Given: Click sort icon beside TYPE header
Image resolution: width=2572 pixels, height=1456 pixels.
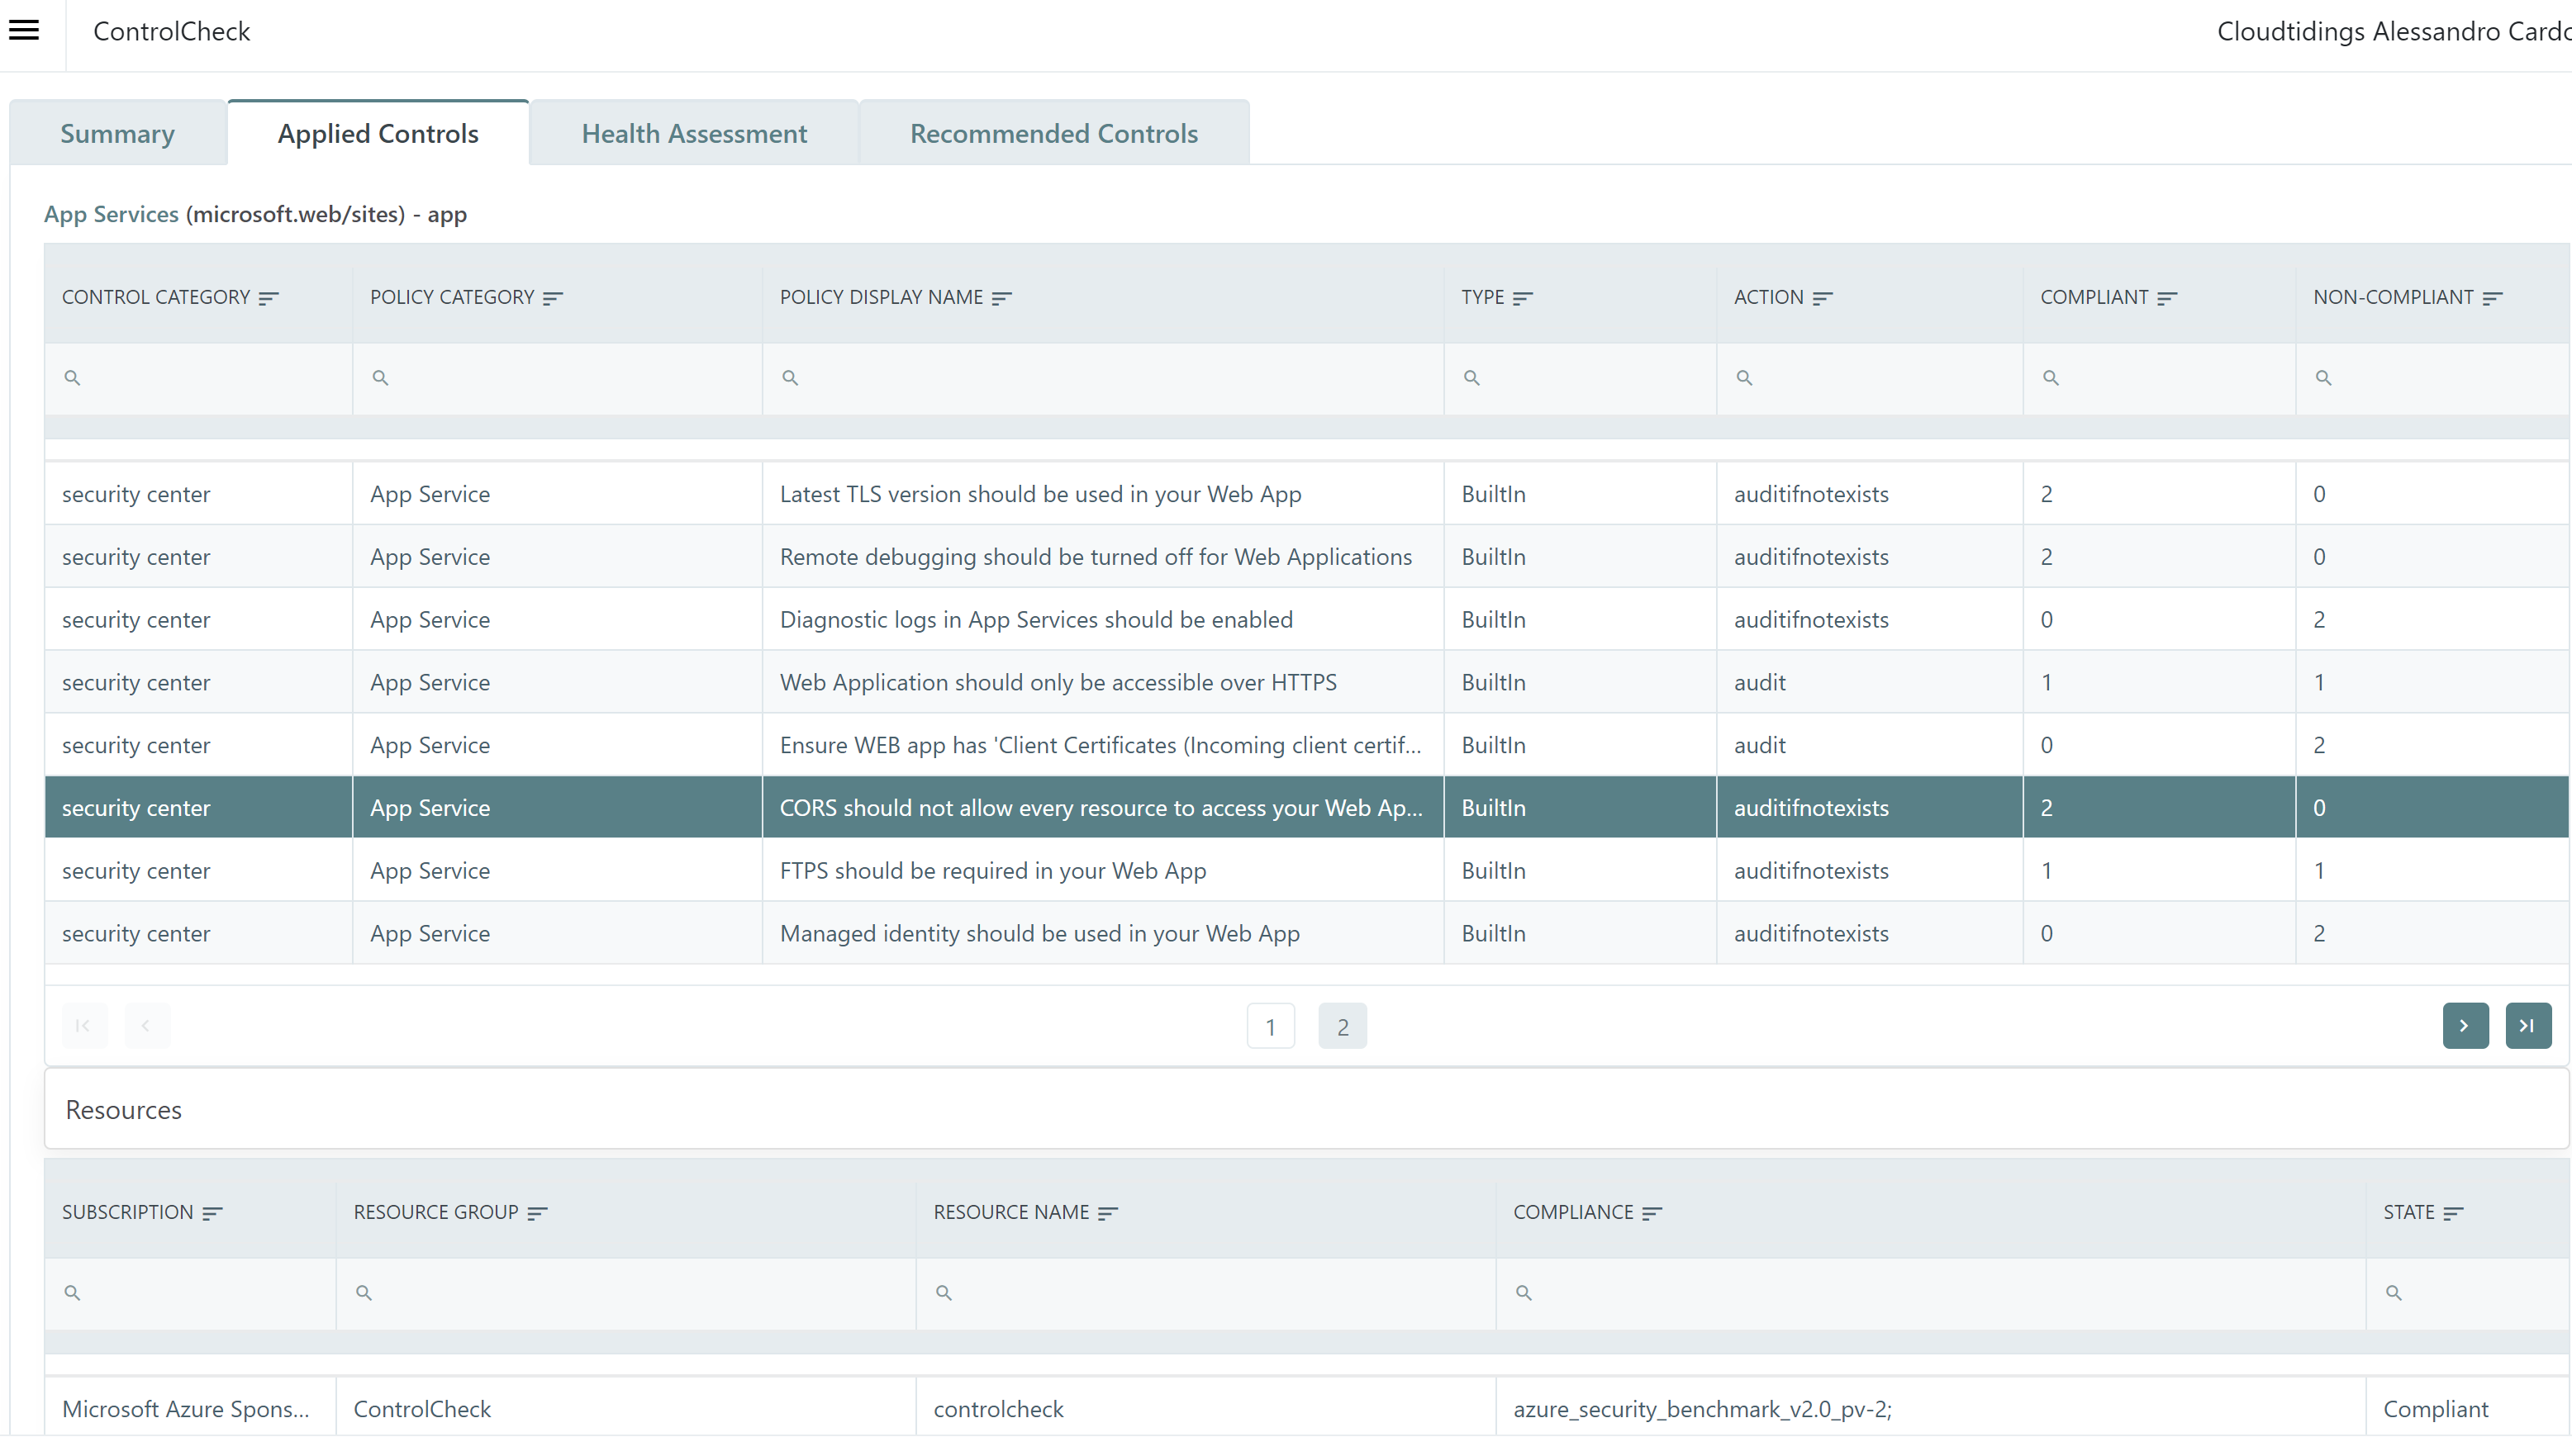Looking at the screenshot, I should coord(1523,298).
